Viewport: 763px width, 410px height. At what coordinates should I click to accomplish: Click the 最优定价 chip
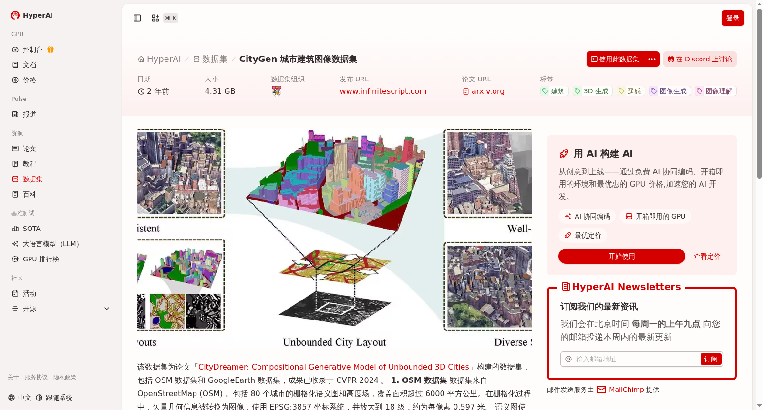click(582, 235)
